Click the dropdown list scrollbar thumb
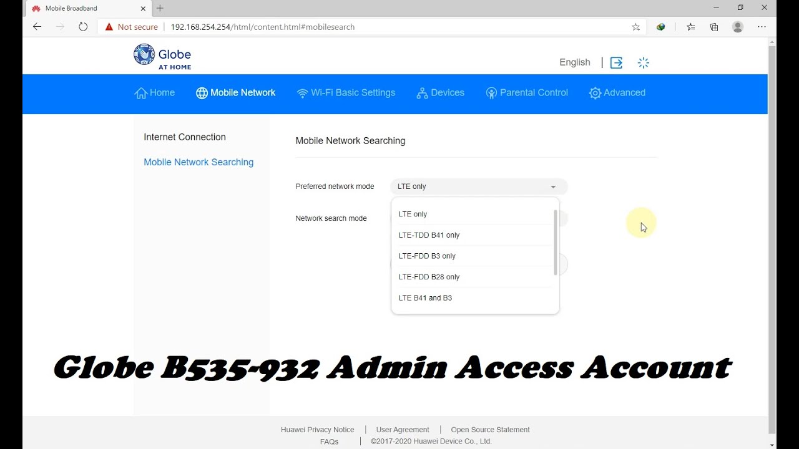The width and height of the screenshot is (799, 449). point(555,242)
